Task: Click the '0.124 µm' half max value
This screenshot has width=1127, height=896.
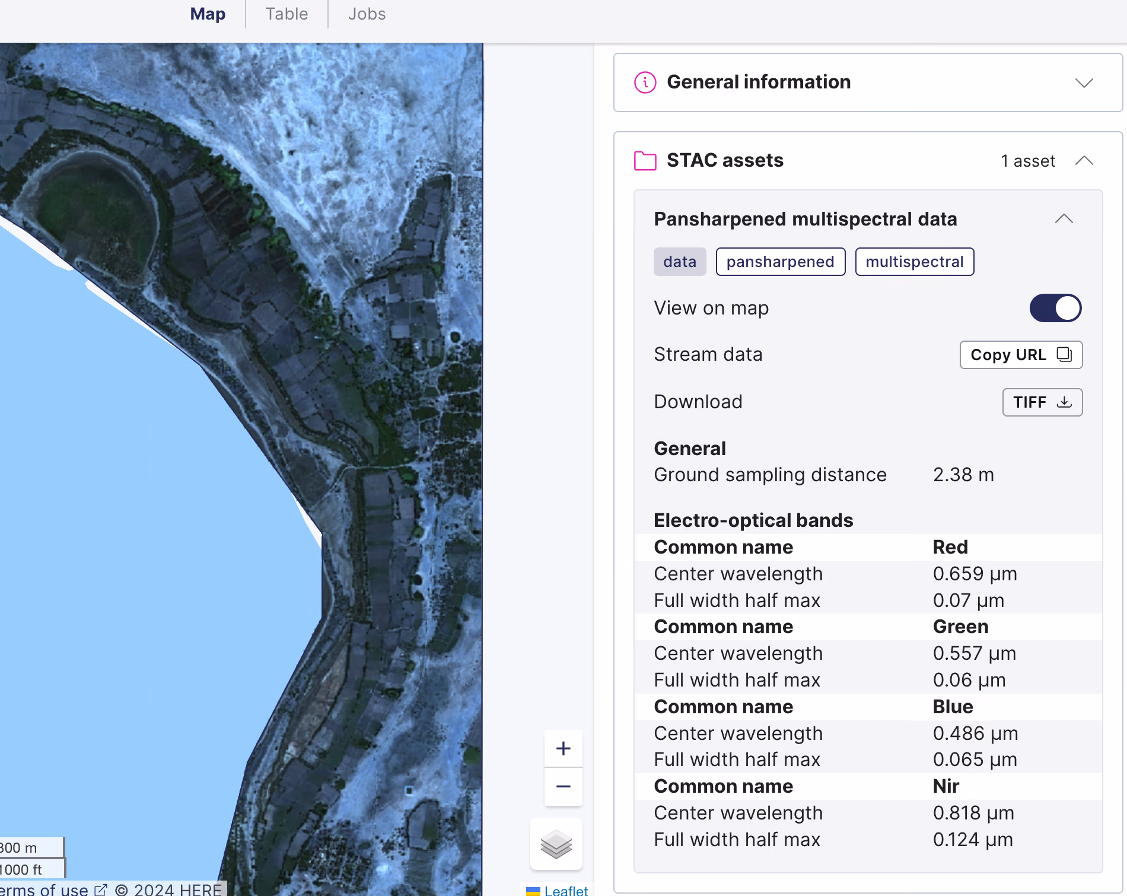Action: coord(973,840)
